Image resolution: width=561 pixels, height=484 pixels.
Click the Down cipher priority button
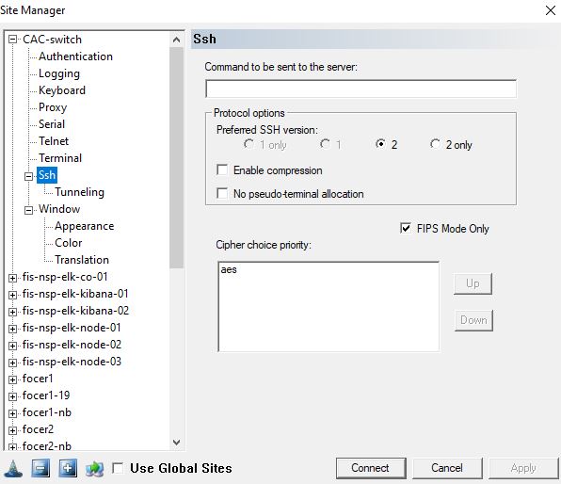coord(473,320)
